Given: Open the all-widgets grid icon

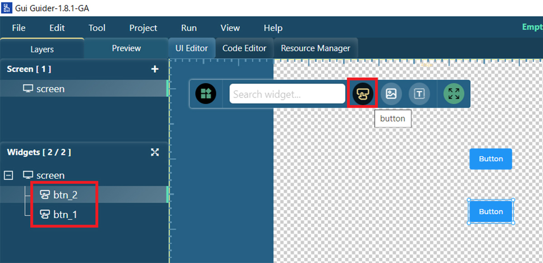Looking at the screenshot, I should tap(206, 94).
